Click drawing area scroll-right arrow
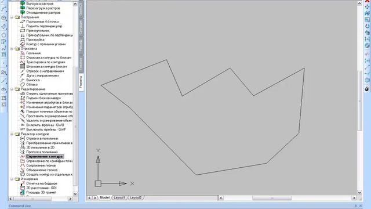The image size is (371, 209). pyautogui.click(x=354, y=197)
